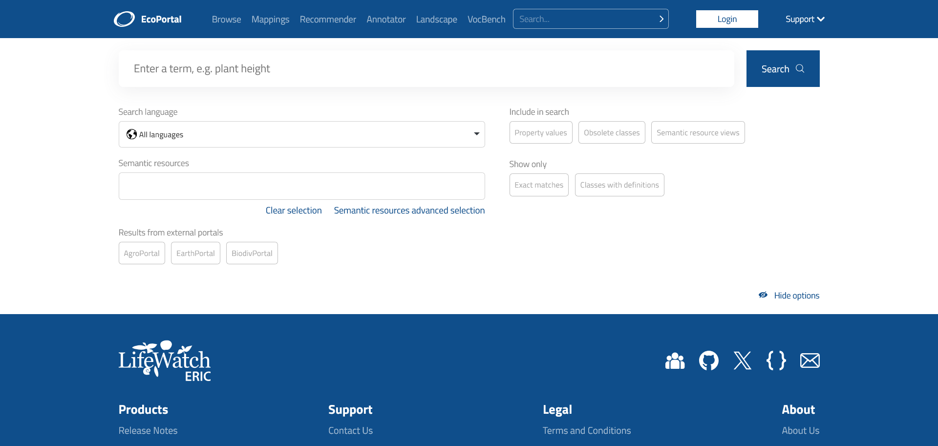This screenshot has width=938, height=446.
Task: Click the community/people icon in footer
Action: coord(675,361)
